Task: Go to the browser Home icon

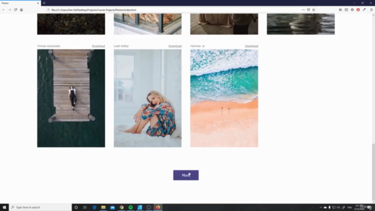Action: pyautogui.click(x=22, y=10)
